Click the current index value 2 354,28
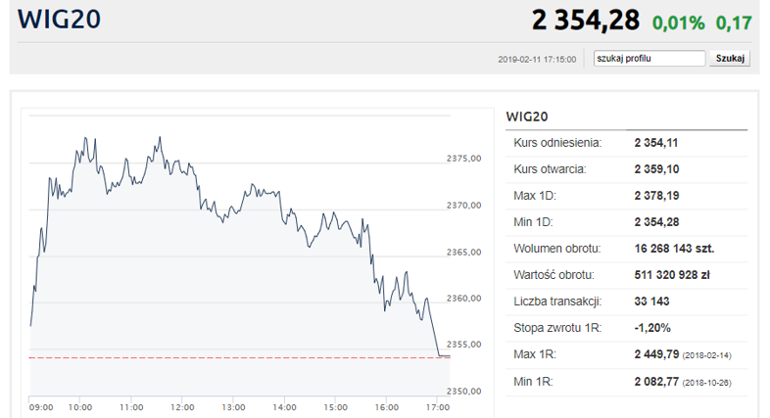 [x=585, y=20]
